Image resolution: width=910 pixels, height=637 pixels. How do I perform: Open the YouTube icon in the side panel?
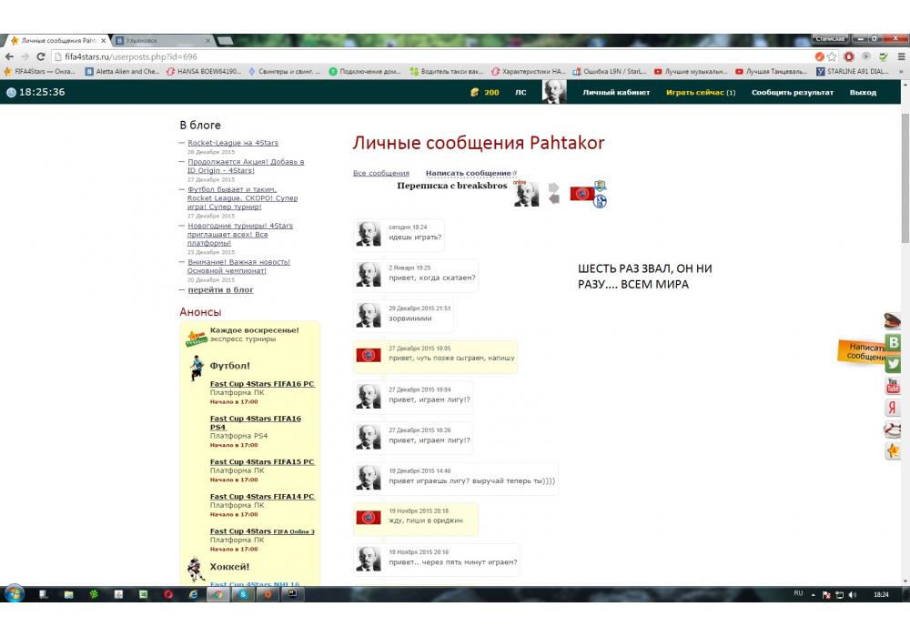894,386
